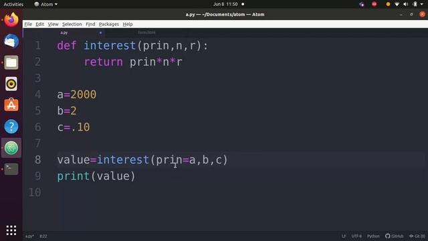This screenshot has height=241, width=428.
Task: Open the clock Jun 8 11:50 calendar
Action: coord(225,4)
